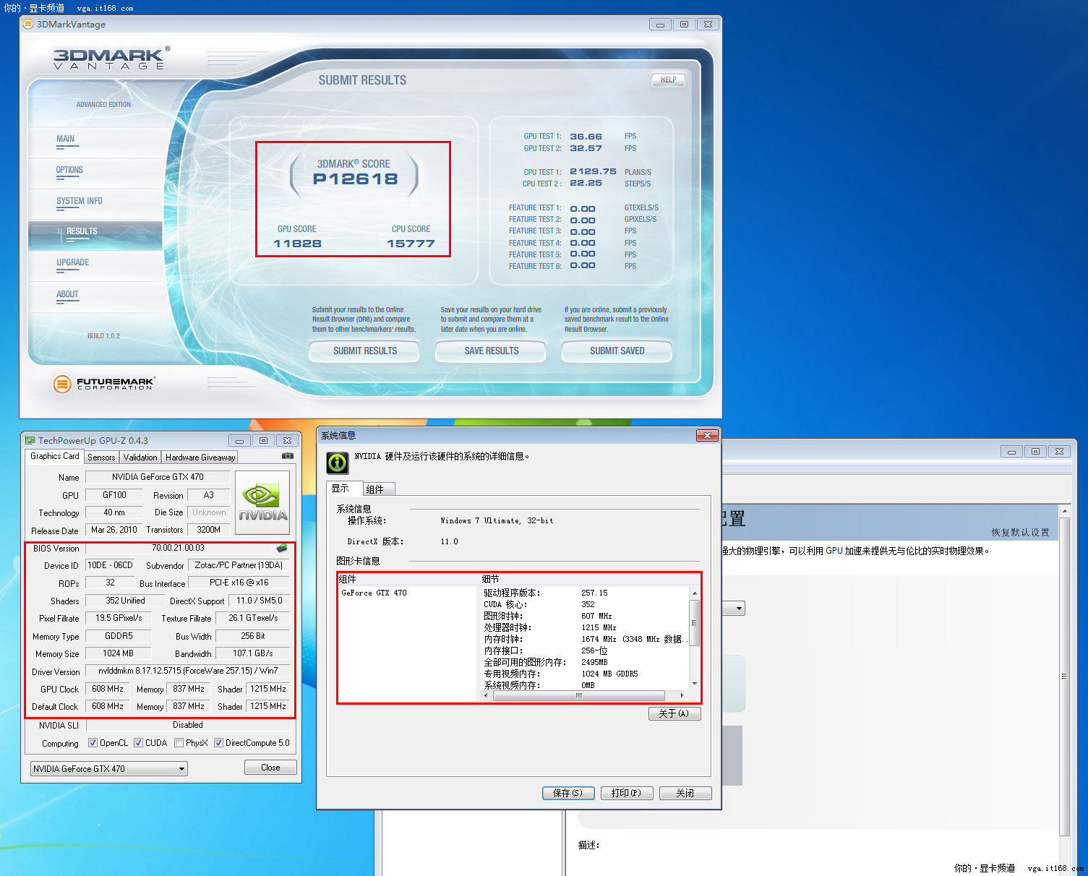Click the background window vertical scrollbar
1088x876 pixels.
click(x=1064, y=677)
